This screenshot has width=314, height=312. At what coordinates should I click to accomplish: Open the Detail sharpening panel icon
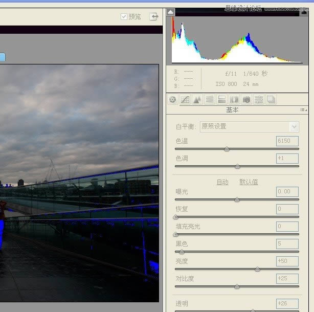click(197, 100)
